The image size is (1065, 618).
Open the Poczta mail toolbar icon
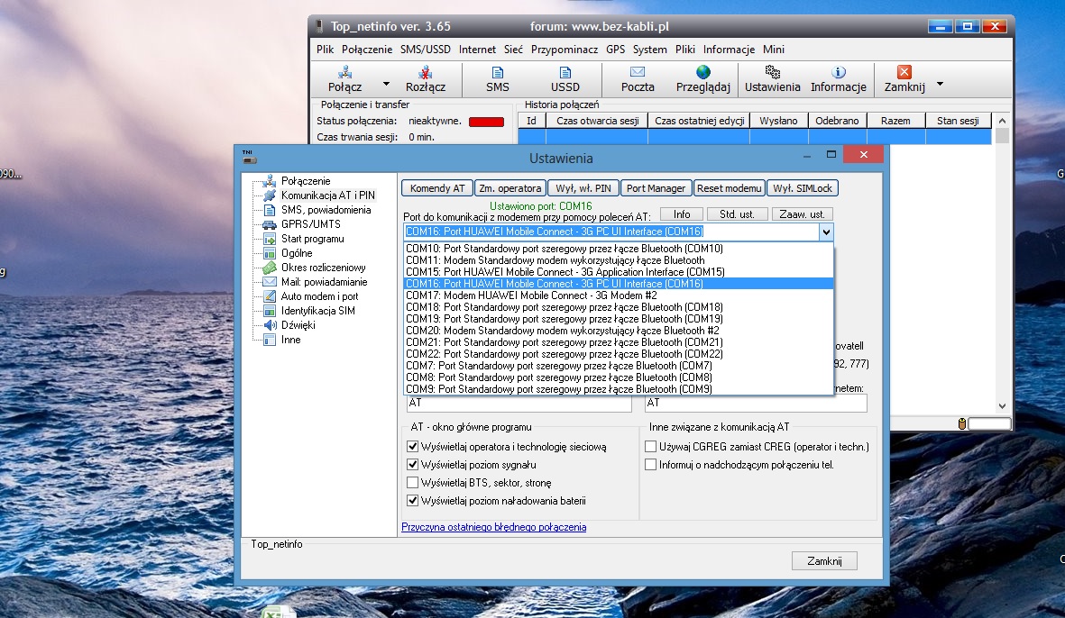pyautogui.click(x=638, y=73)
